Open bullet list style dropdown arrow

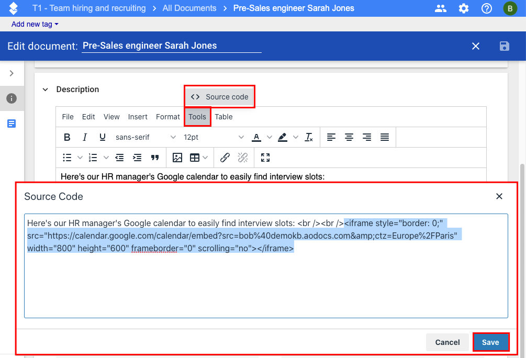[x=80, y=158]
